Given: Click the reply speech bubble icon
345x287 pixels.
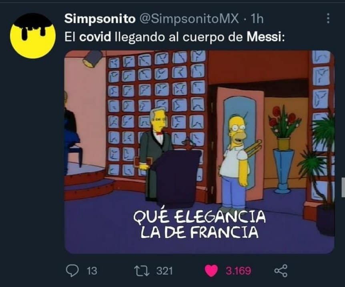Looking at the screenshot, I should [72, 271].
